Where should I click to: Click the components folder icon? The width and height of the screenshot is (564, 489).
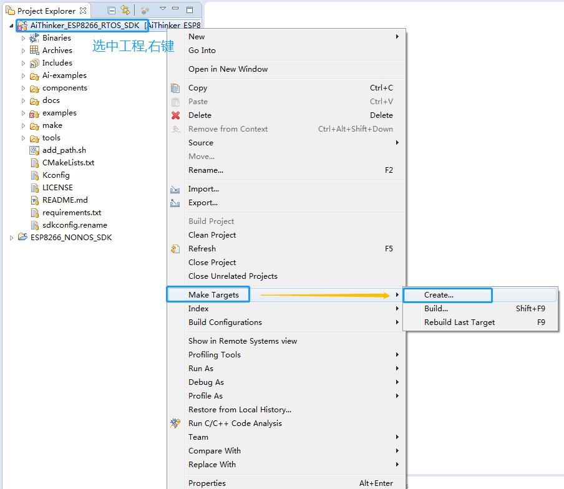[34, 89]
